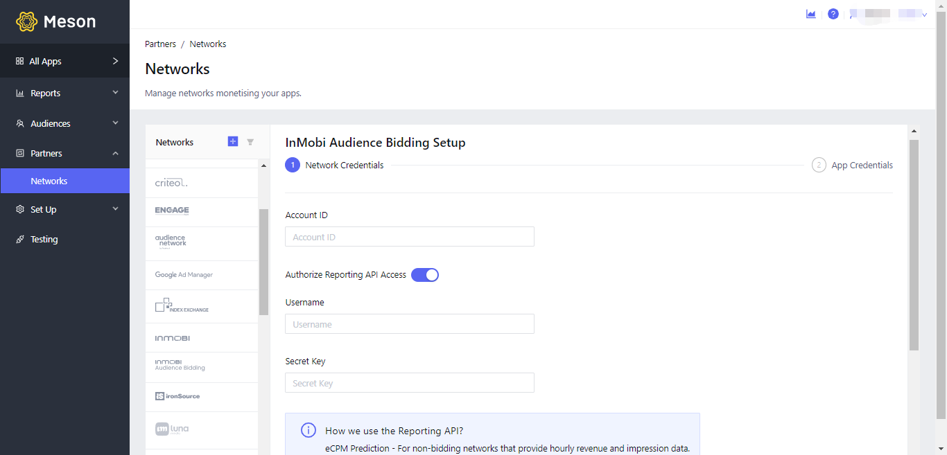
Task: Select the Index Exchange network
Action: point(202,306)
